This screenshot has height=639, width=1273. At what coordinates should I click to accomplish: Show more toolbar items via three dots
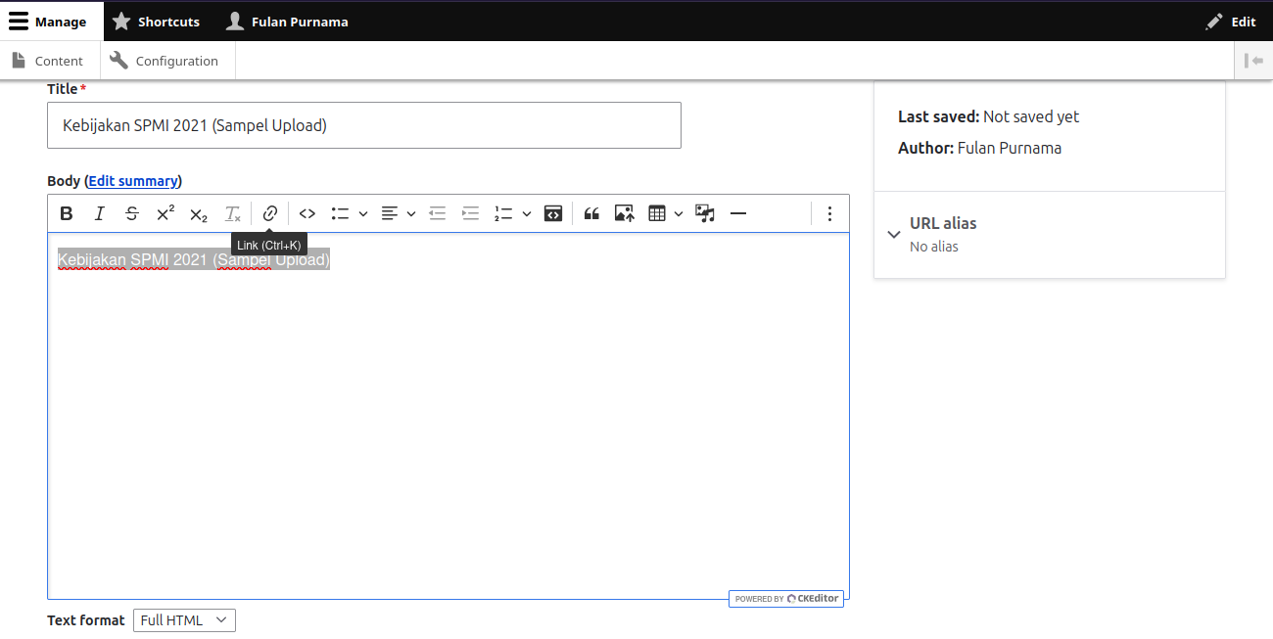point(829,213)
